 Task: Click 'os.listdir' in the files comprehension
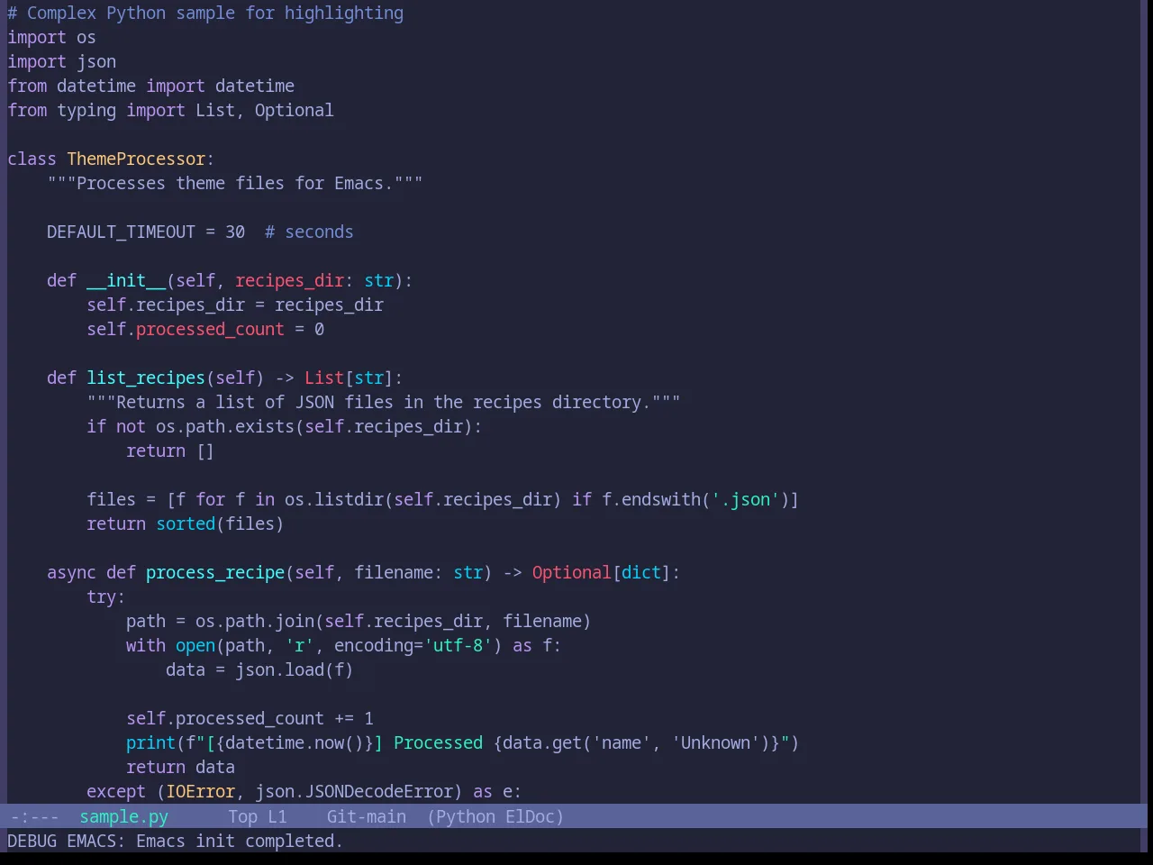[x=334, y=499]
